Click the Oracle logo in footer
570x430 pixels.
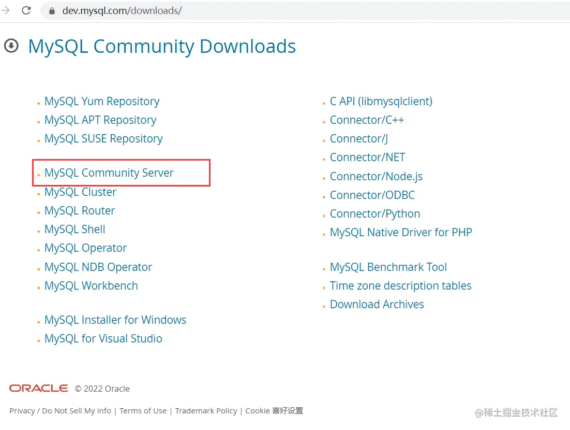(x=38, y=389)
